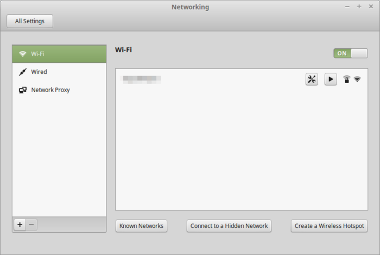380x255 pixels.
Task: Click the Wi-Fi icon in sidebar
Action: [x=23, y=54]
